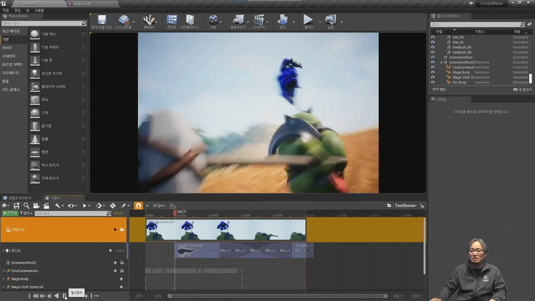Click the Sequencer wrench actions icon

pos(58,206)
